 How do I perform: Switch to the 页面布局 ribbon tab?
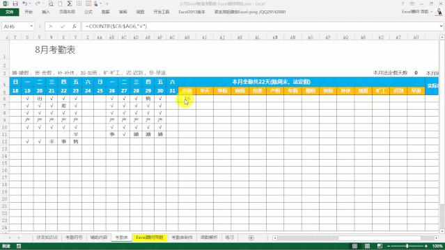point(67,12)
